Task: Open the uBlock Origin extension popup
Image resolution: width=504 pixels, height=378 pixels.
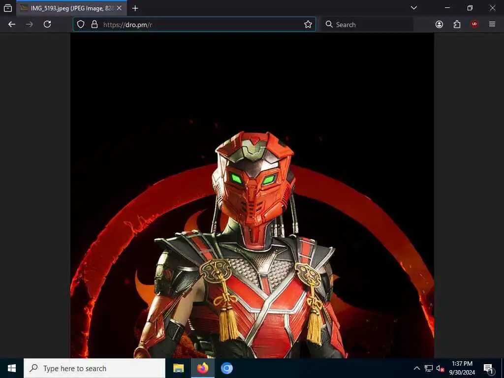Action: click(474, 24)
